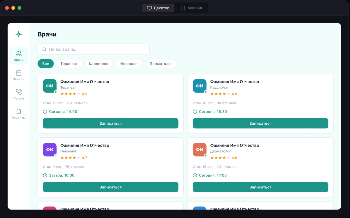The image size is (350, 218).
Task: Filter doctors by the Дерматолог chip
Action: (161, 64)
